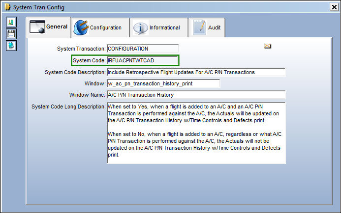Click the Audit tab notepad icon
The image size is (341, 213).
tap(199, 27)
